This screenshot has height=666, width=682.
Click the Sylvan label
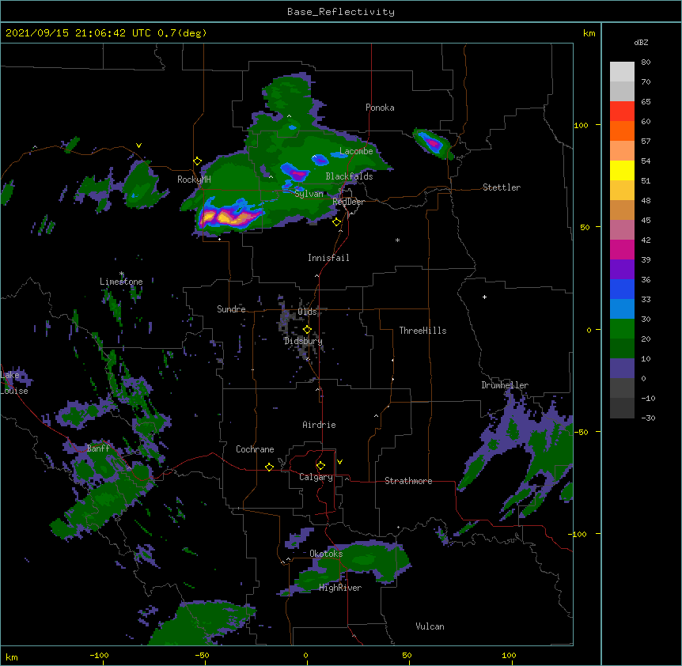click(309, 194)
